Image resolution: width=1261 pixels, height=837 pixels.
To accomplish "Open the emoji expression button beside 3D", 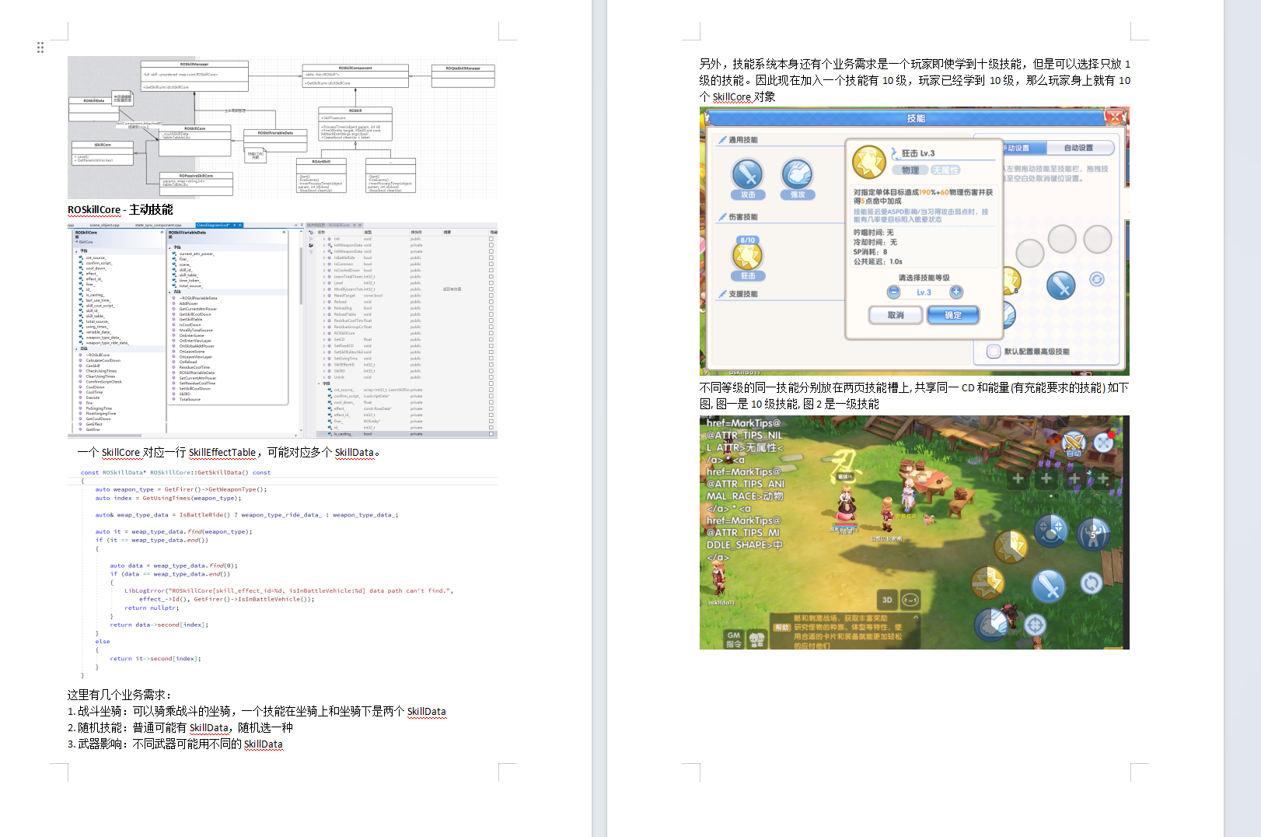I will (910, 600).
